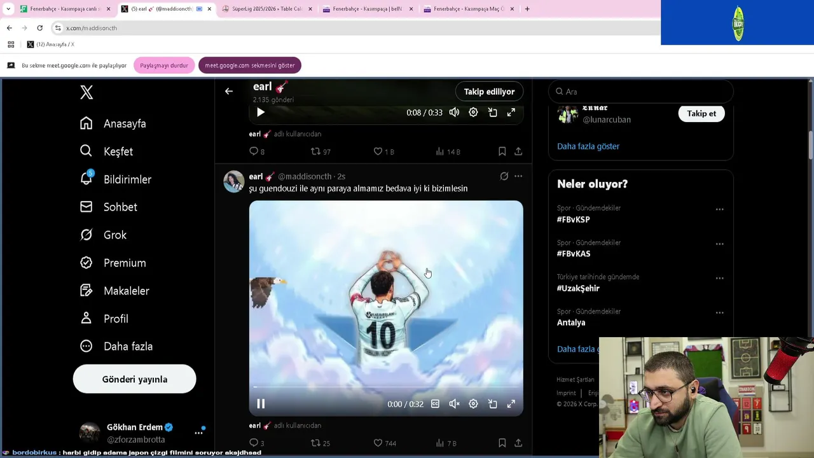Bookmark the top post
The image size is (814, 458).
[x=502, y=151]
